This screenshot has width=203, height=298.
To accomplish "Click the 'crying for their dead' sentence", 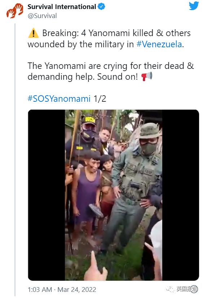I will [x=111, y=71].
